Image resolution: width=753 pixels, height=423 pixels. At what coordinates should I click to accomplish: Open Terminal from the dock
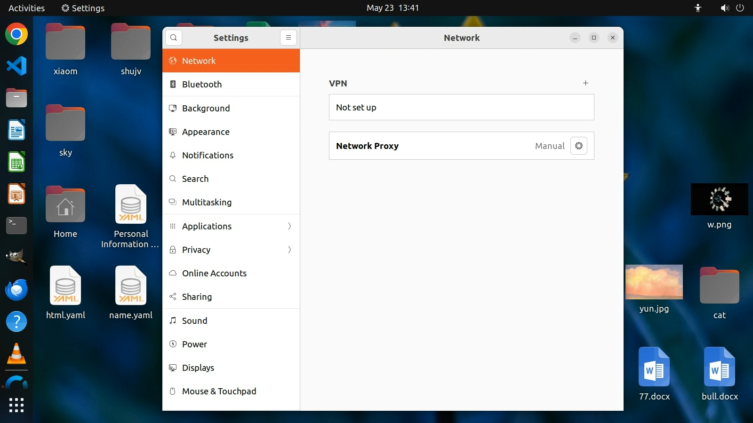click(x=16, y=226)
